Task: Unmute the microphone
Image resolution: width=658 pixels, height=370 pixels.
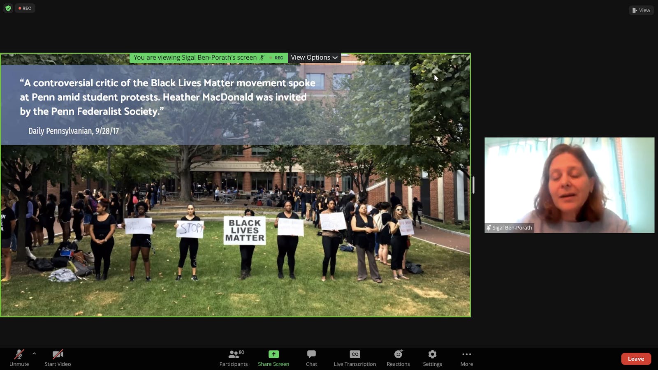Action: [19, 358]
